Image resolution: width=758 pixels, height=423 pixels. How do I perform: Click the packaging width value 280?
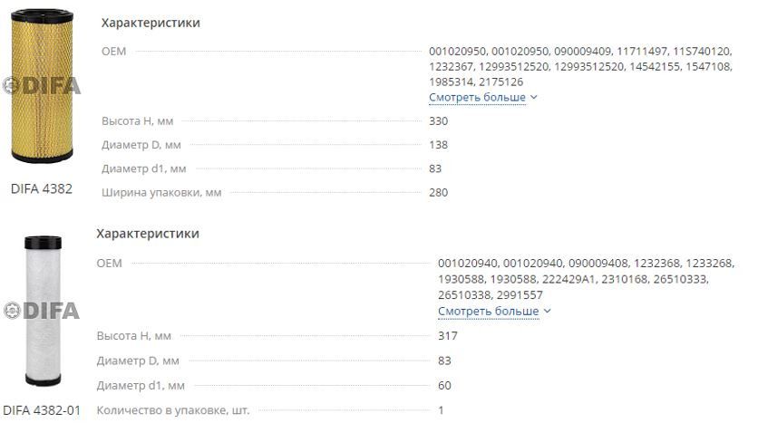coord(439,192)
